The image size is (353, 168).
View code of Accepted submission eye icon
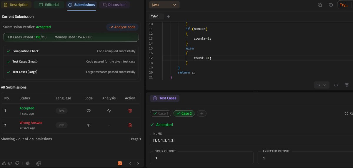coord(89,111)
